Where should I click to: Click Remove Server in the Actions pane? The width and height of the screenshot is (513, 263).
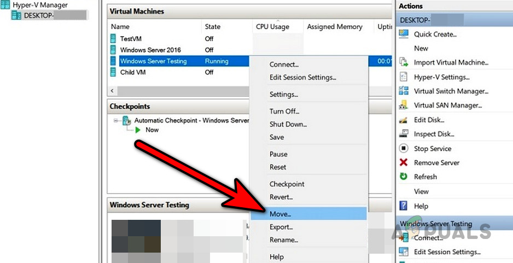coord(436,163)
